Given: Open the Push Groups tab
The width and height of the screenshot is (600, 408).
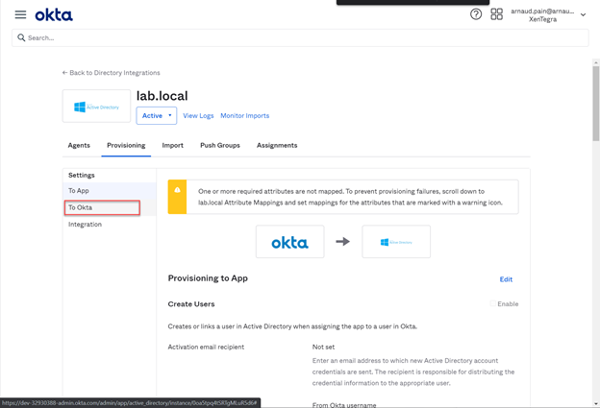Looking at the screenshot, I should [x=220, y=146].
